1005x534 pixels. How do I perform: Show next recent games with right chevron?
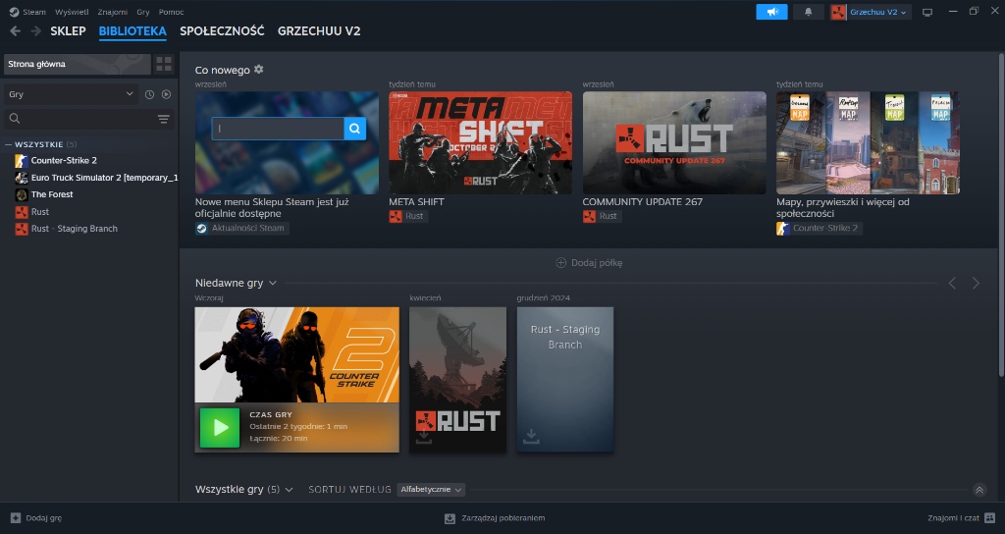(x=976, y=283)
